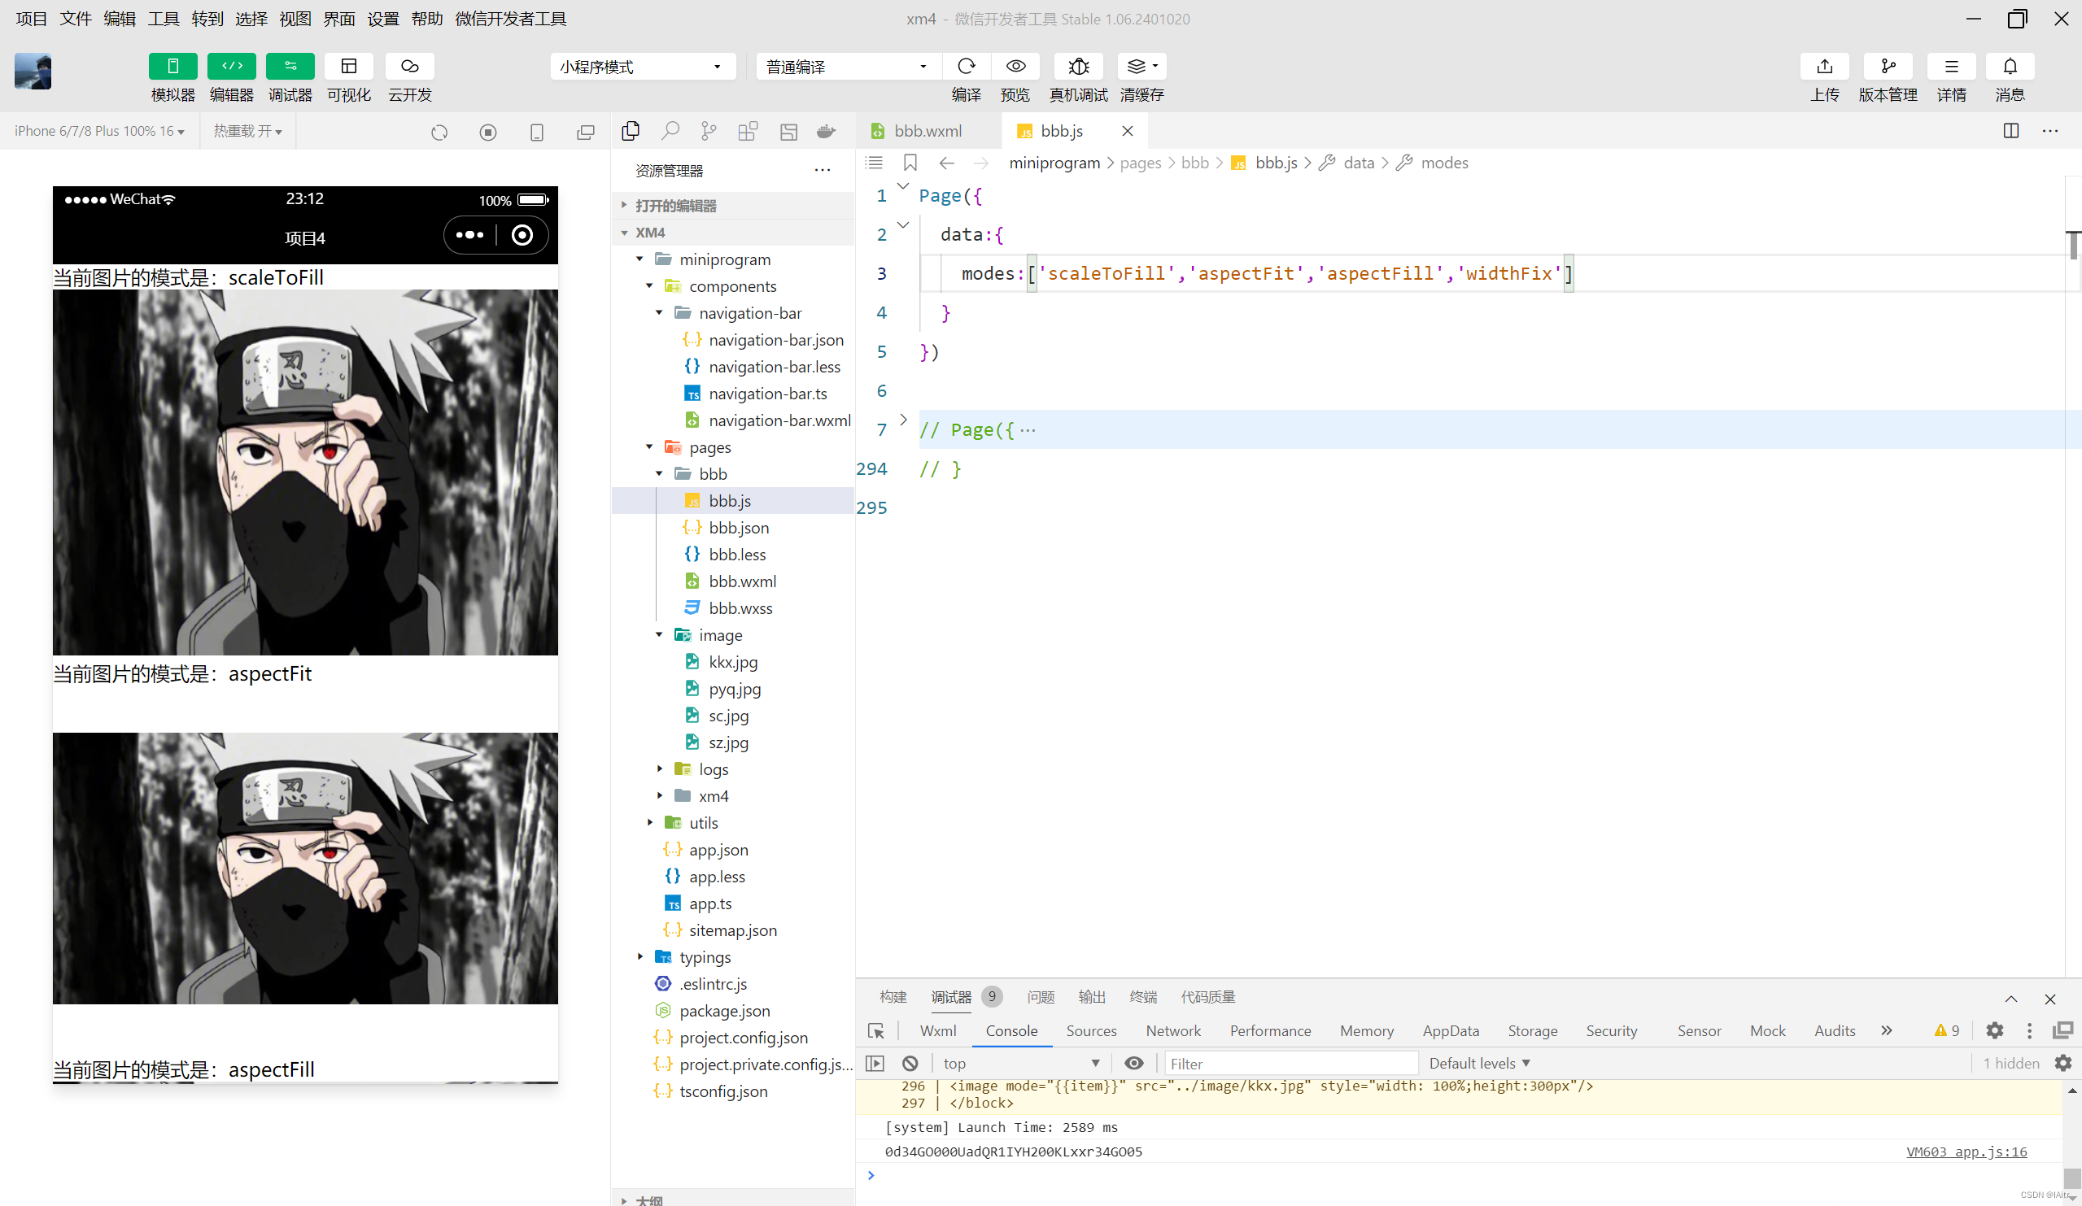Click the upload (上传) icon
This screenshot has width=2082, height=1206.
tap(1824, 66)
